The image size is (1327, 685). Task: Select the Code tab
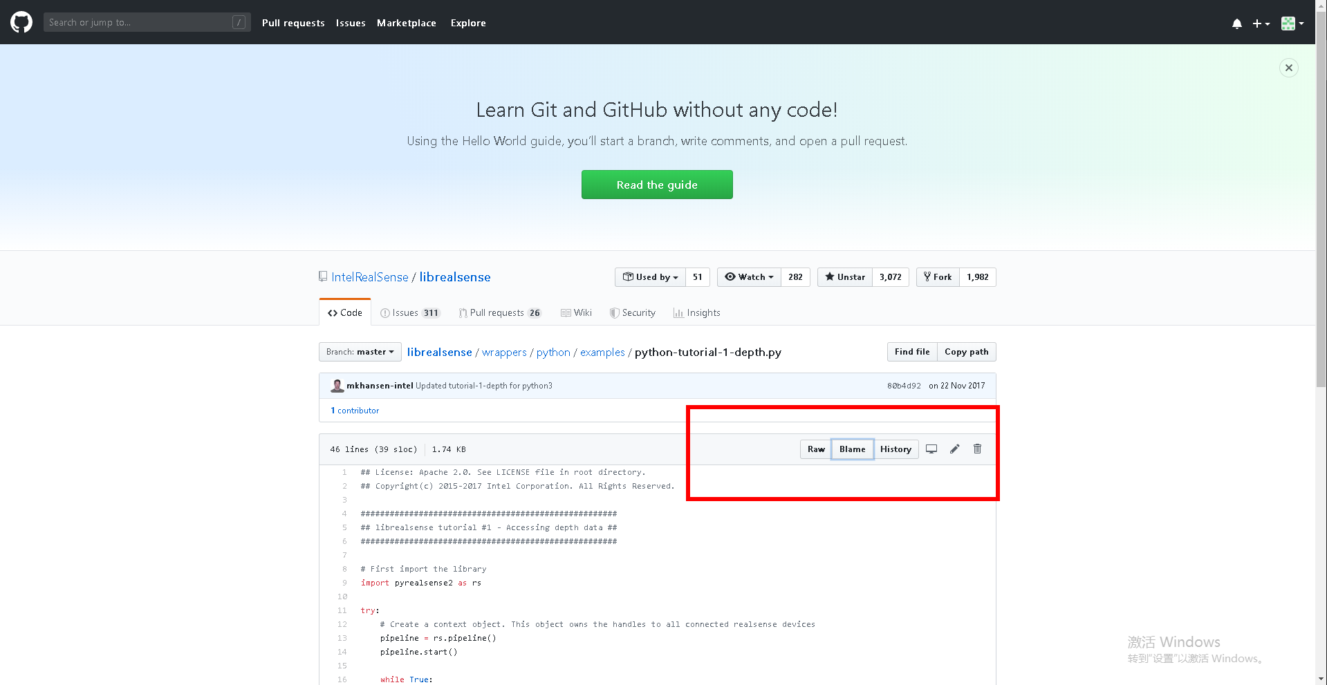(345, 312)
